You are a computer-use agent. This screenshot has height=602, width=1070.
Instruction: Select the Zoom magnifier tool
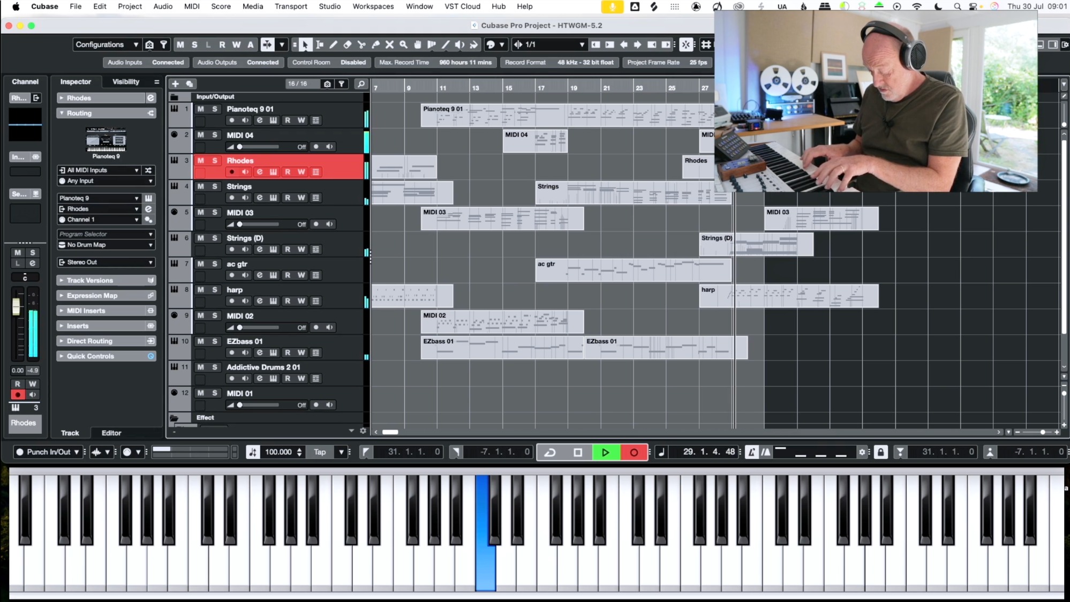coord(403,45)
